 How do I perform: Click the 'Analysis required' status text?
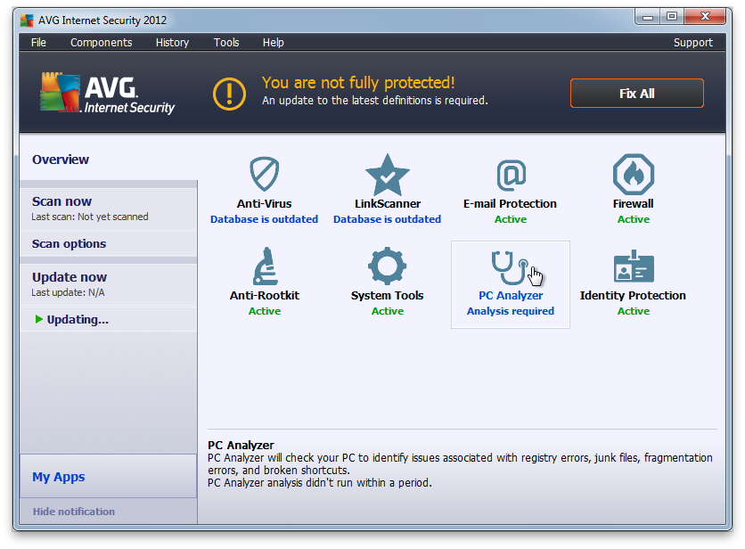511,311
